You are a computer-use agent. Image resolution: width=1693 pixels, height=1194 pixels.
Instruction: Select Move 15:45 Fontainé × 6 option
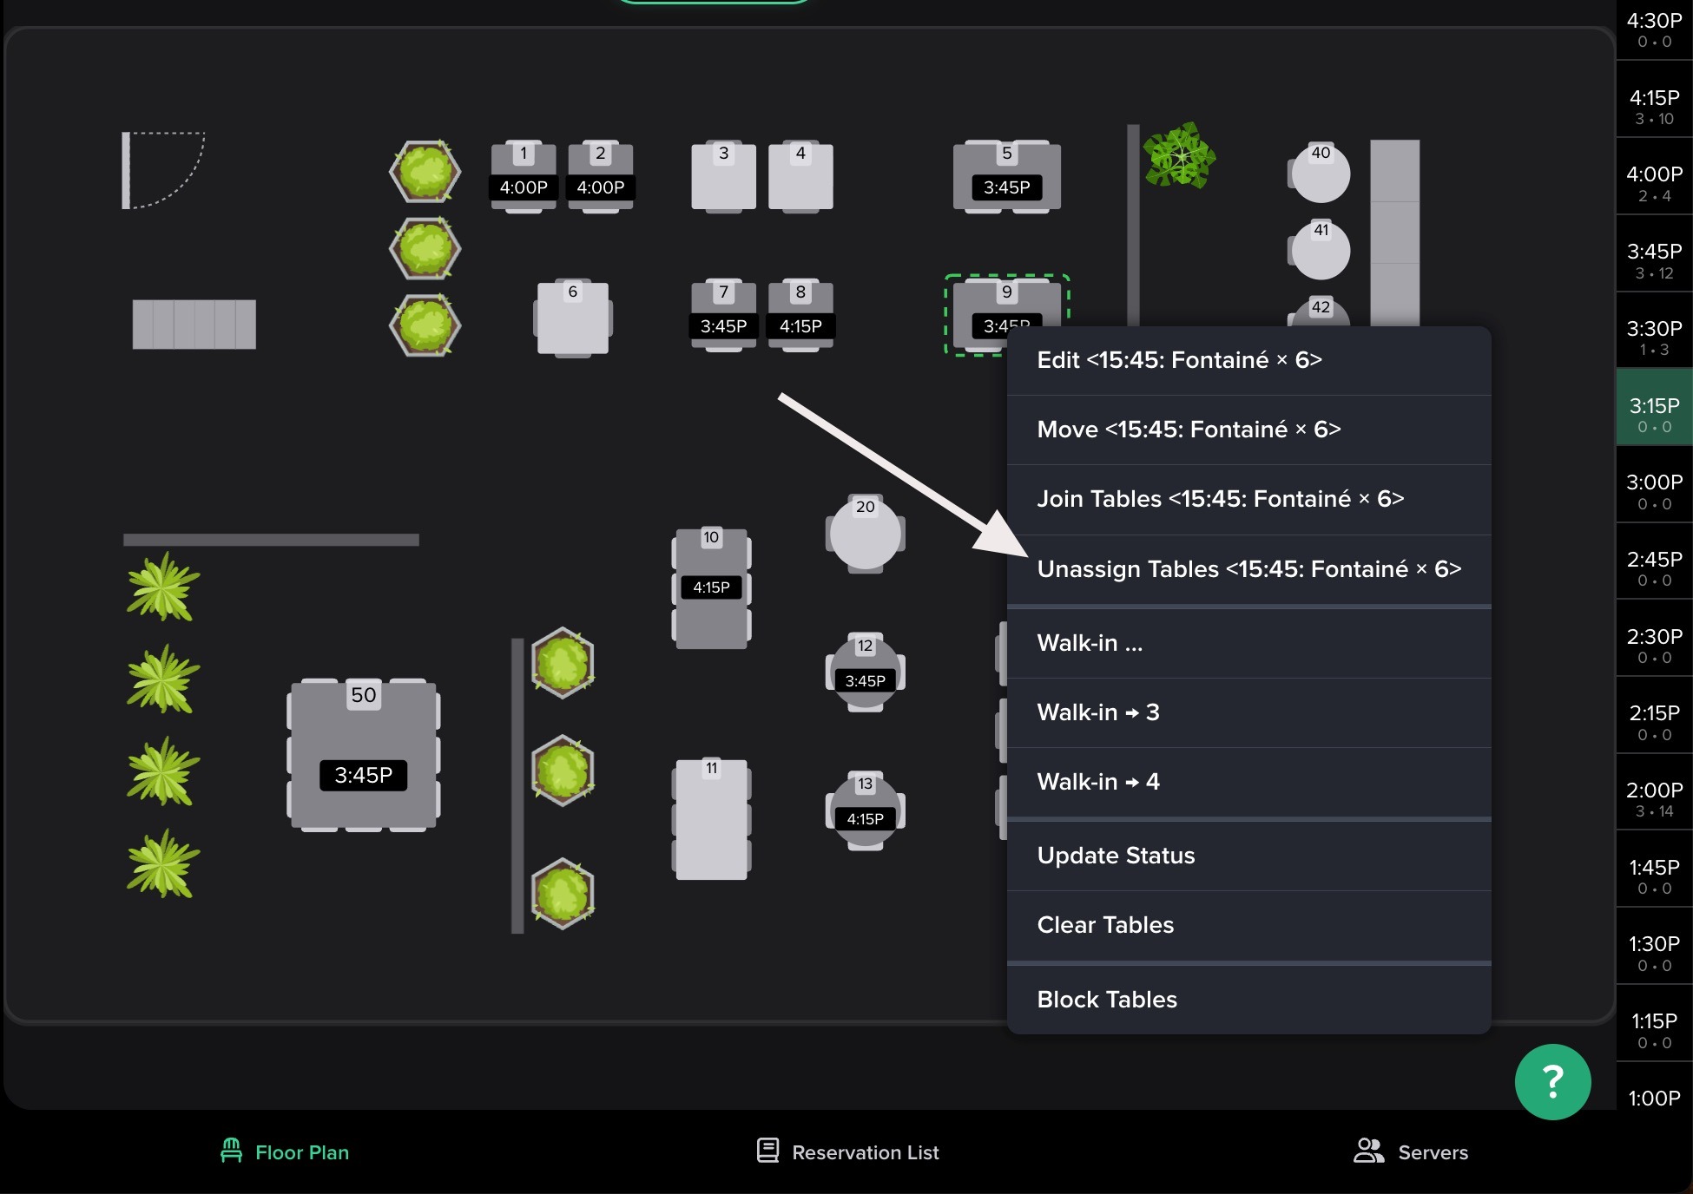pyautogui.click(x=1188, y=430)
